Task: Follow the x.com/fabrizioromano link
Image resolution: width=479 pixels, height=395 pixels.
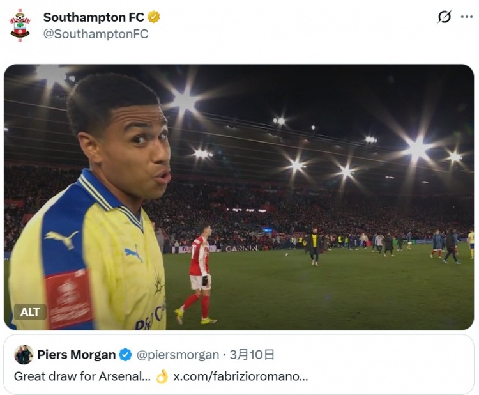Action: pyautogui.click(x=240, y=376)
